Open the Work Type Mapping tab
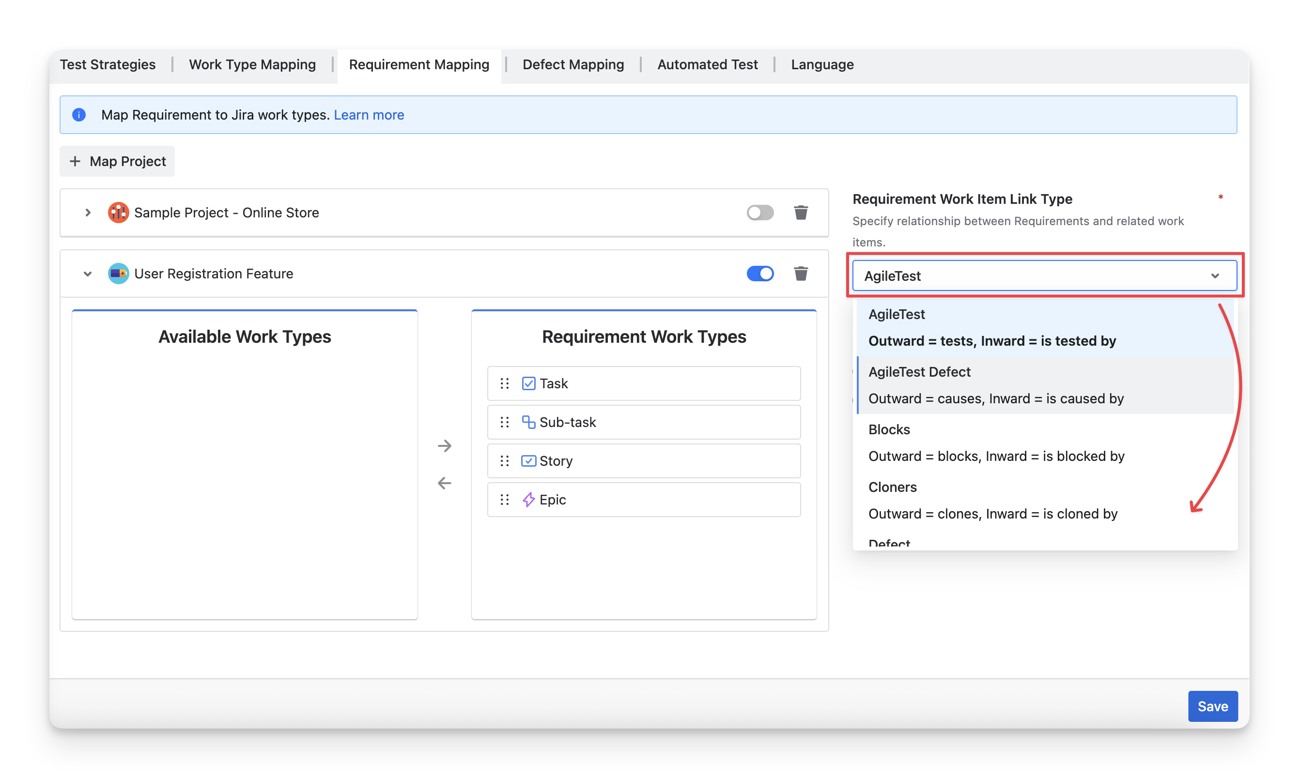Viewport: 1299px width, 778px height. click(x=252, y=64)
